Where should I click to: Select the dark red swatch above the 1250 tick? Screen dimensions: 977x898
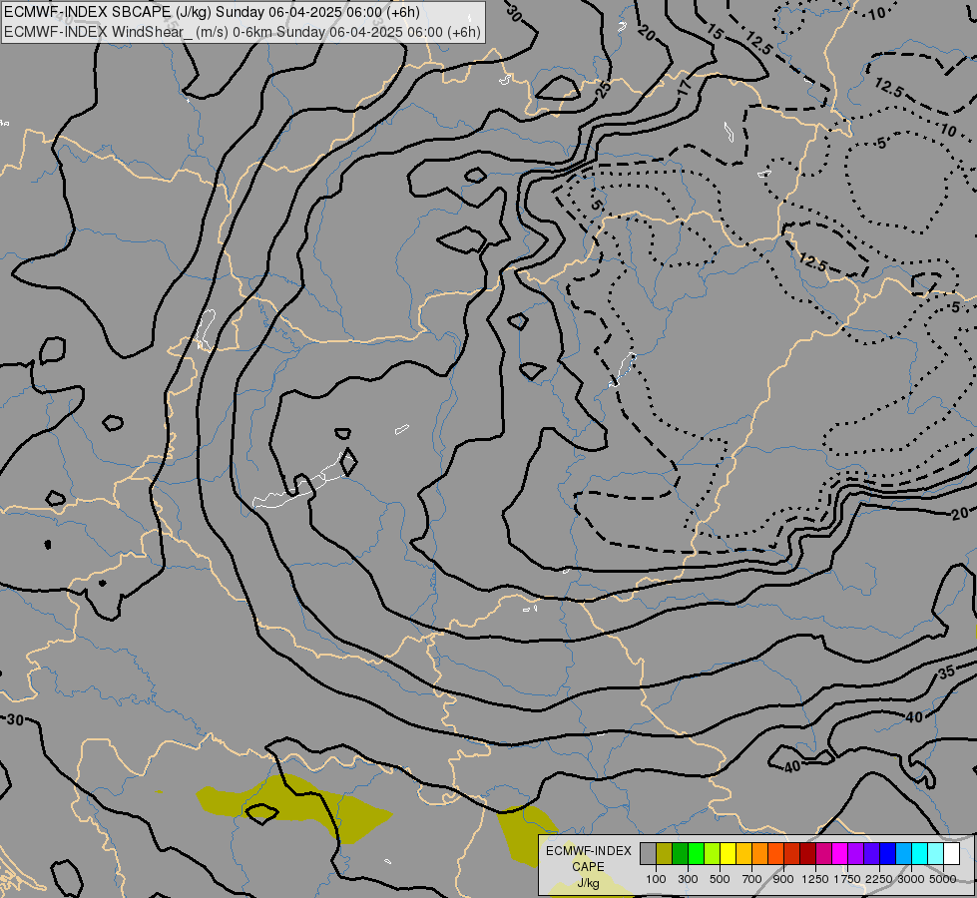807,854
